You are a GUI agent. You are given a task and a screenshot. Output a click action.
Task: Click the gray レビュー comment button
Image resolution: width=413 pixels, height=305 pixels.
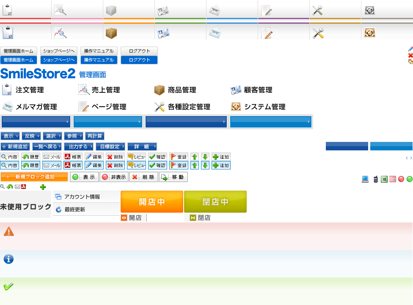point(136,157)
